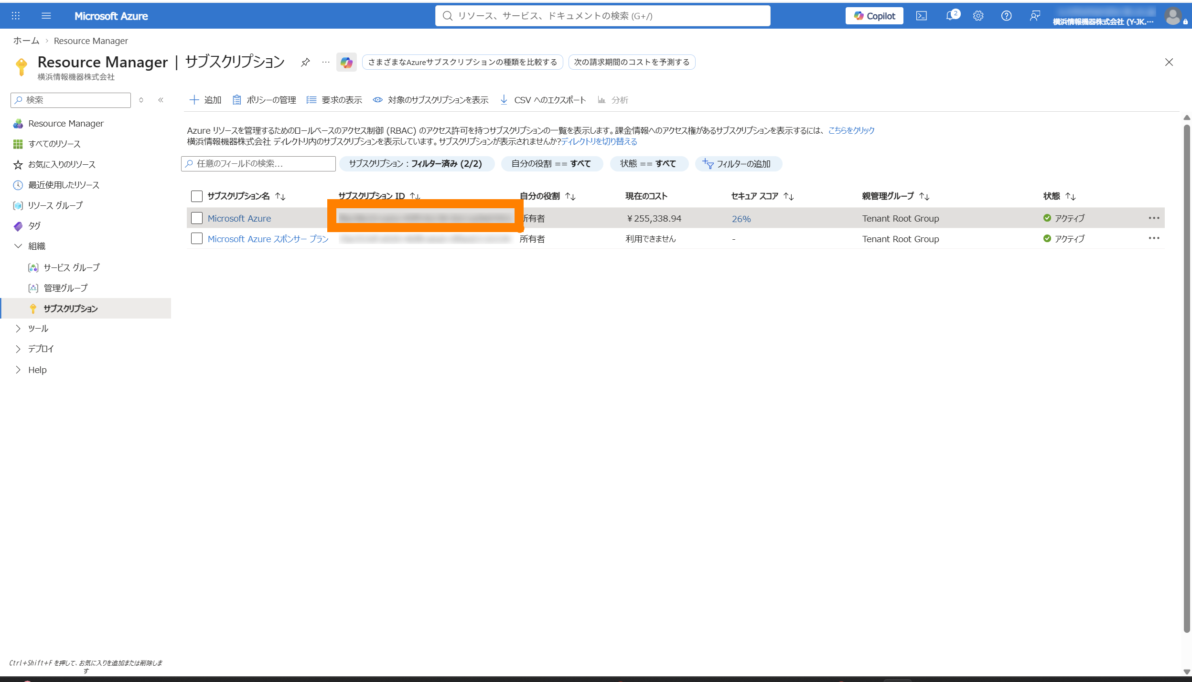Click the Copilot icon next to the title

346,62
